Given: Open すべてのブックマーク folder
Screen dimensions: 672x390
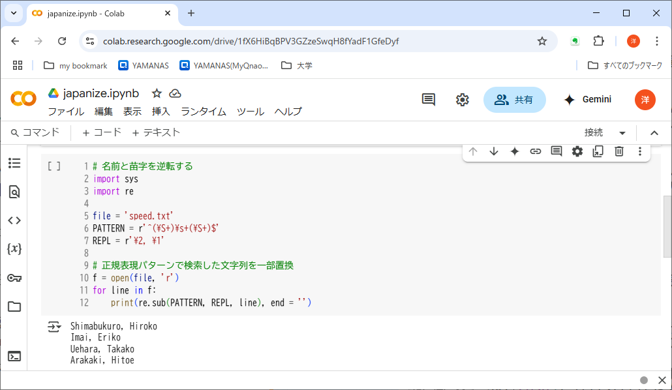Looking at the screenshot, I should 625,66.
